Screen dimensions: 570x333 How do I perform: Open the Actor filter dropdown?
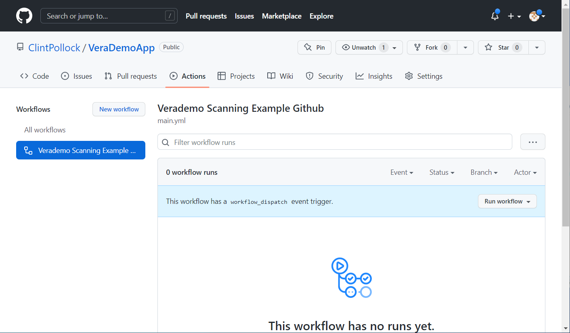coord(525,172)
